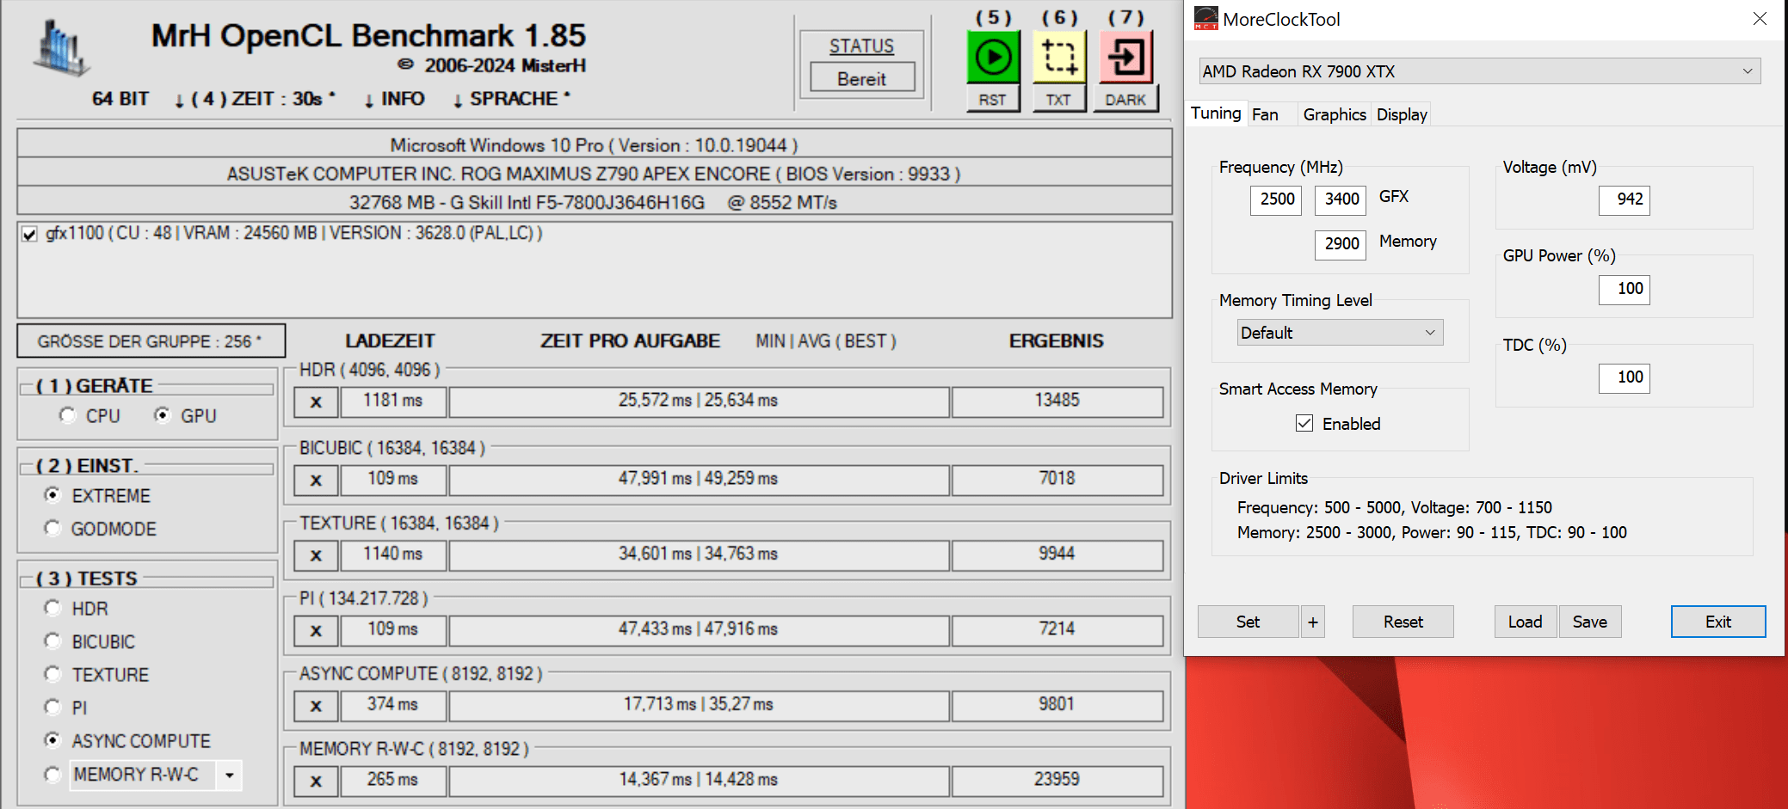The image size is (1788, 809).
Task: Click HDR result value 13485
Action: pyautogui.click(x=1057, y=401)
